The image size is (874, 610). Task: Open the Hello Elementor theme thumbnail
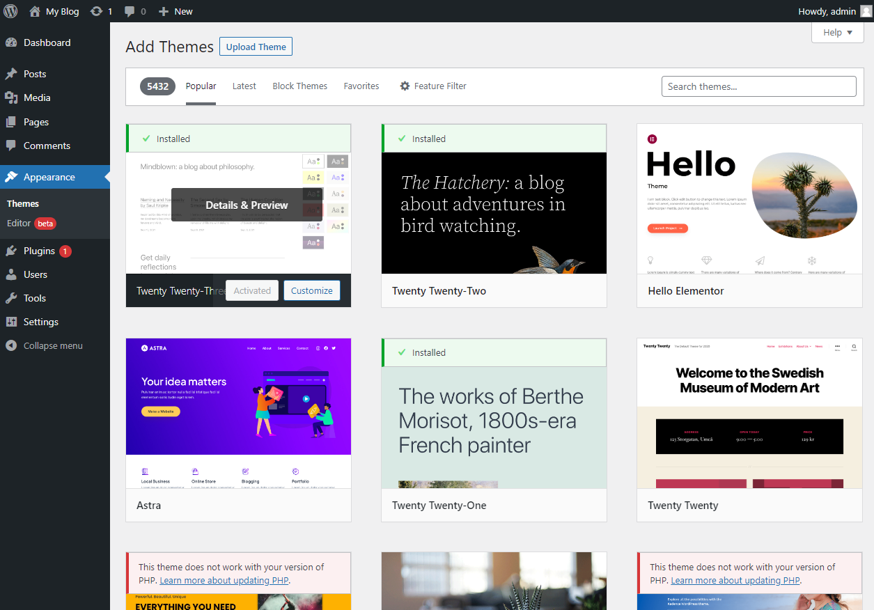click(x=749, y=199)
